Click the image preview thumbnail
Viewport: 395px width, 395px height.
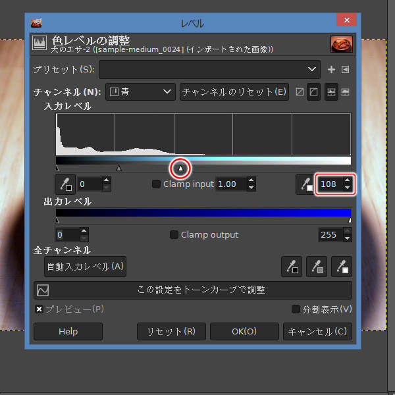point(342,44)
